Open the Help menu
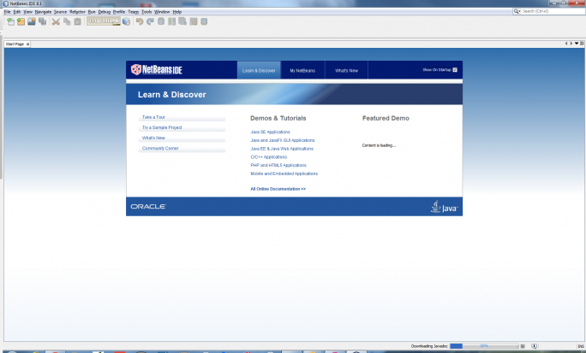 click(x=177, y=12)
